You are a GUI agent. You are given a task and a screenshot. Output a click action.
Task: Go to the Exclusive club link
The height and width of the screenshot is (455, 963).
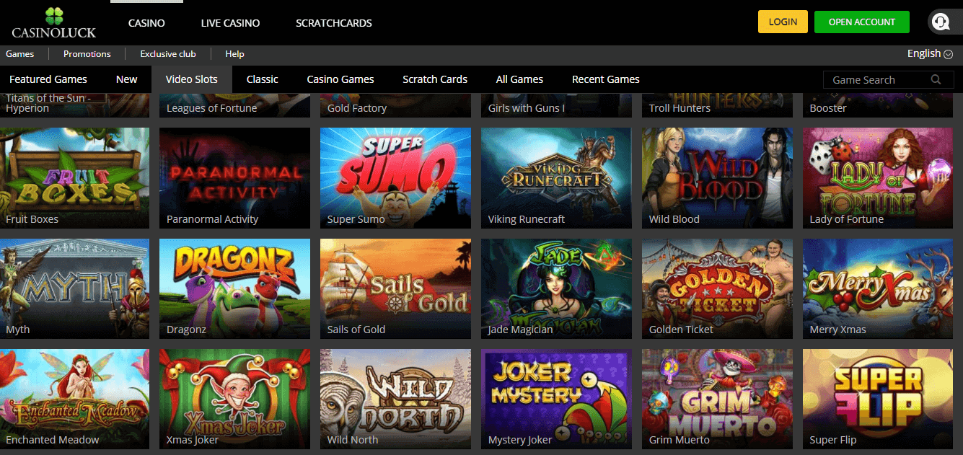tap(167, 54)
